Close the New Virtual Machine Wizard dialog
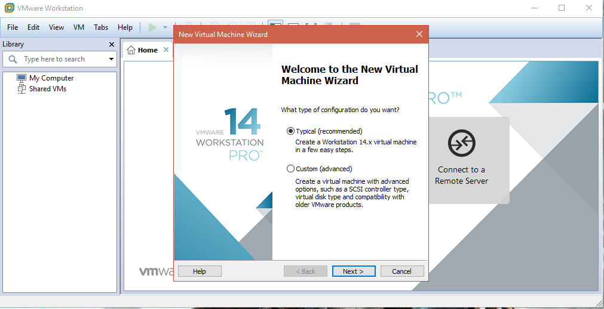Screen dimensions: 604x309 tap(419, 34)
